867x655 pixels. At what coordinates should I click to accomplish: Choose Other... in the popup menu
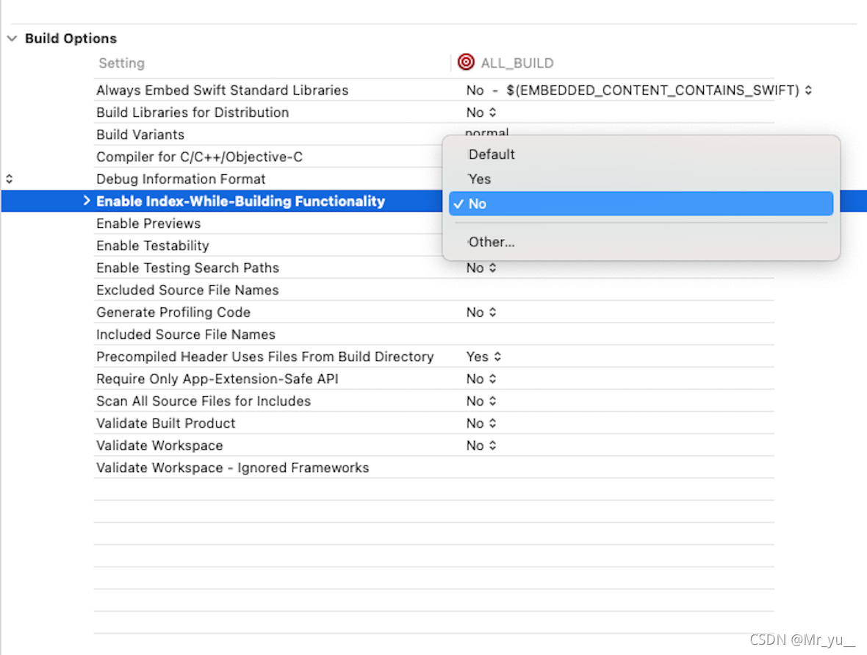coord(492,243)
